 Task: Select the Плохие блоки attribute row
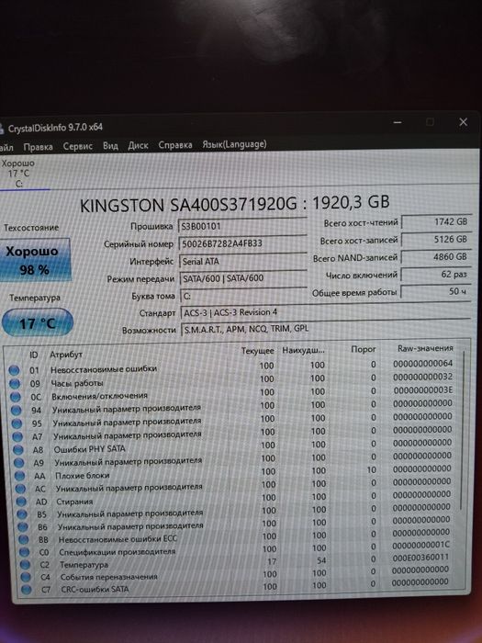click(237, 473)
